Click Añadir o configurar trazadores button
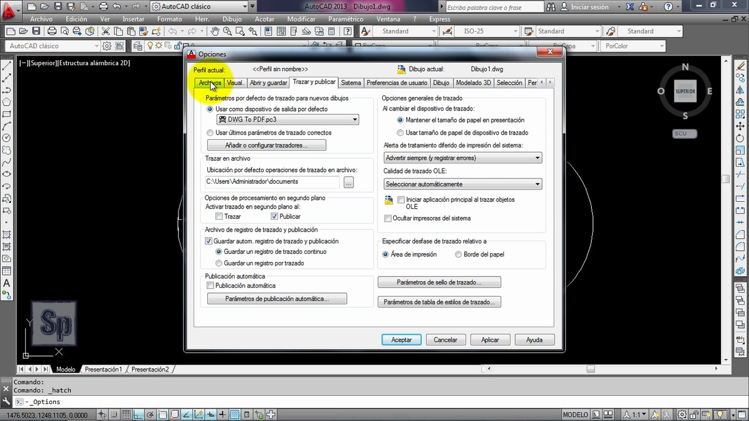The image size is (749, 421). [266, 145]
